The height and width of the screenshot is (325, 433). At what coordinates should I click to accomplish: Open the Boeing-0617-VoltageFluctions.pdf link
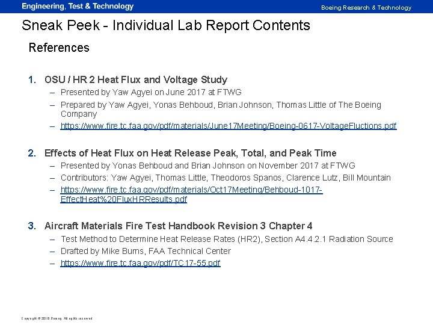tap(229, 126)
